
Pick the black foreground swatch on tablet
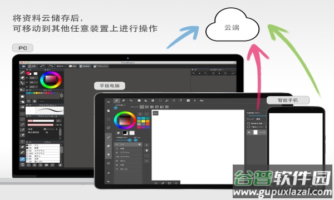pyautogui.click(x=125, y=133)
